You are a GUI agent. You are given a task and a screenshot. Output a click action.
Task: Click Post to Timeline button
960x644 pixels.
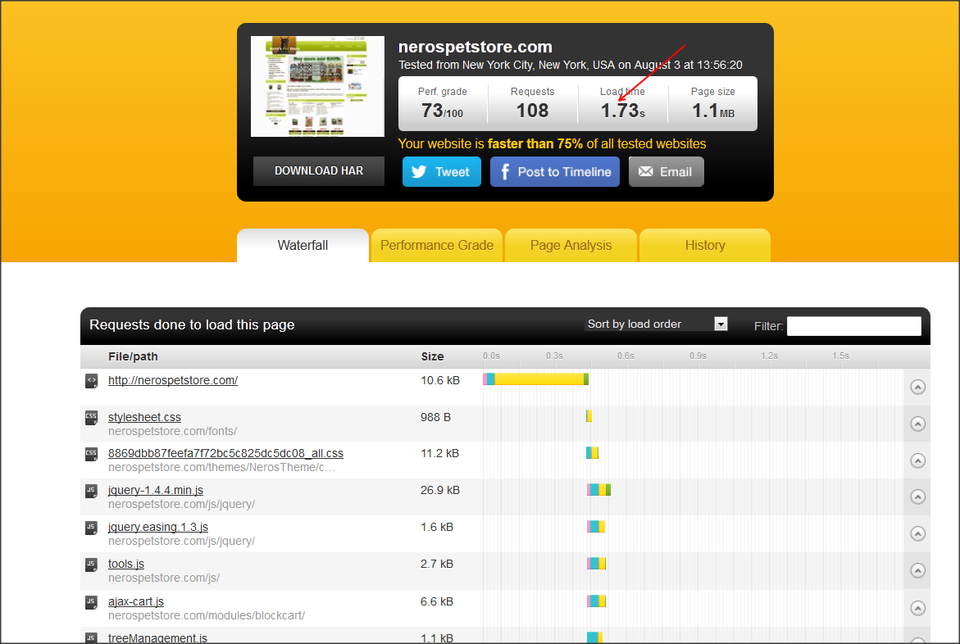tap(555, 172)
